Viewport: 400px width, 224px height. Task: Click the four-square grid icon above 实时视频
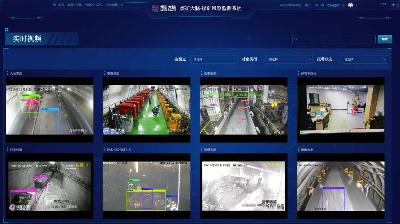[7, 30]
